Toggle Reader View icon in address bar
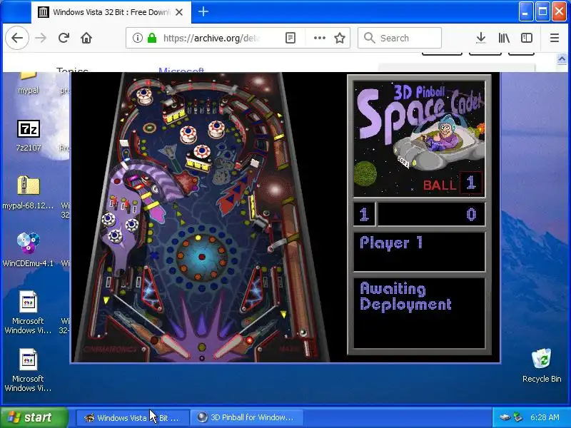Image resolution: width=571 pixels, height=428 pixels. pyautogui.click(x=290, y=38)
